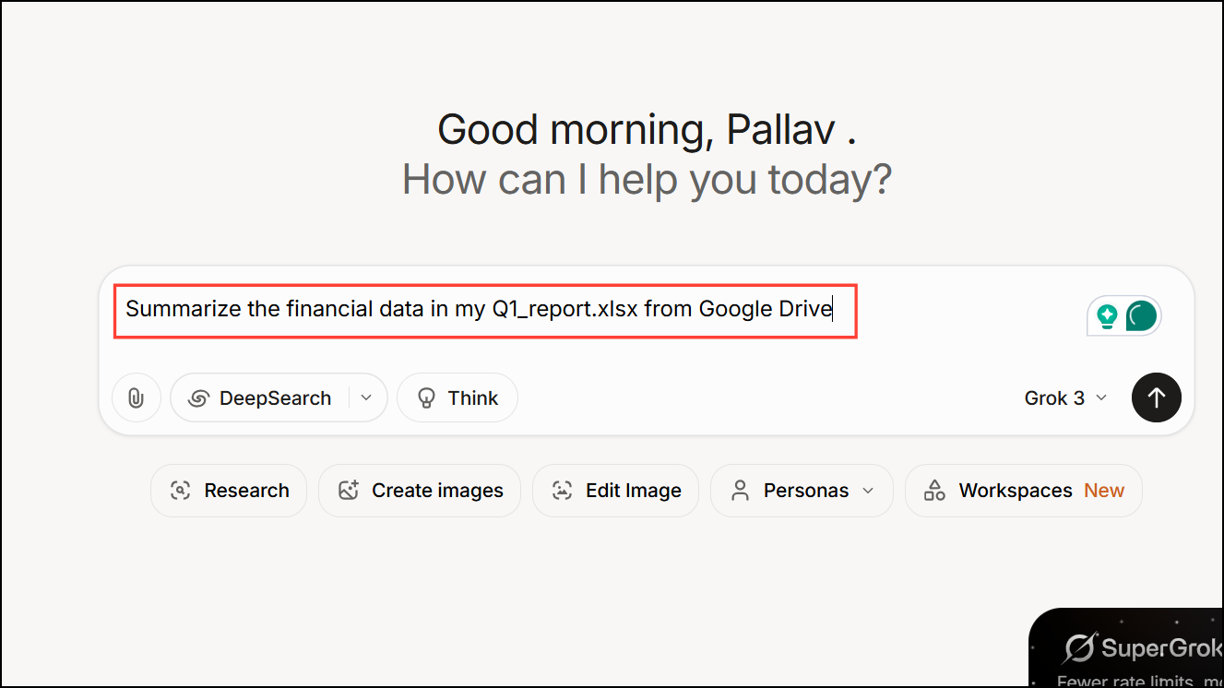Click the green lightbulb extension icon
This screenshot has height=688, width=1224.
tap(1107, 316)
